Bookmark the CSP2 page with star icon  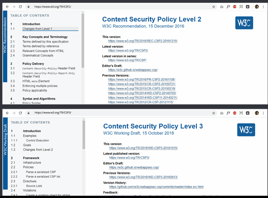[214, 7]
